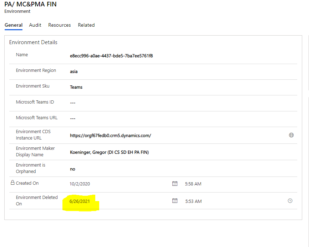309x247 pixels.
Task: Click the Maker Display Name value Koeninger, Gregor
Action: click(110, 152)
